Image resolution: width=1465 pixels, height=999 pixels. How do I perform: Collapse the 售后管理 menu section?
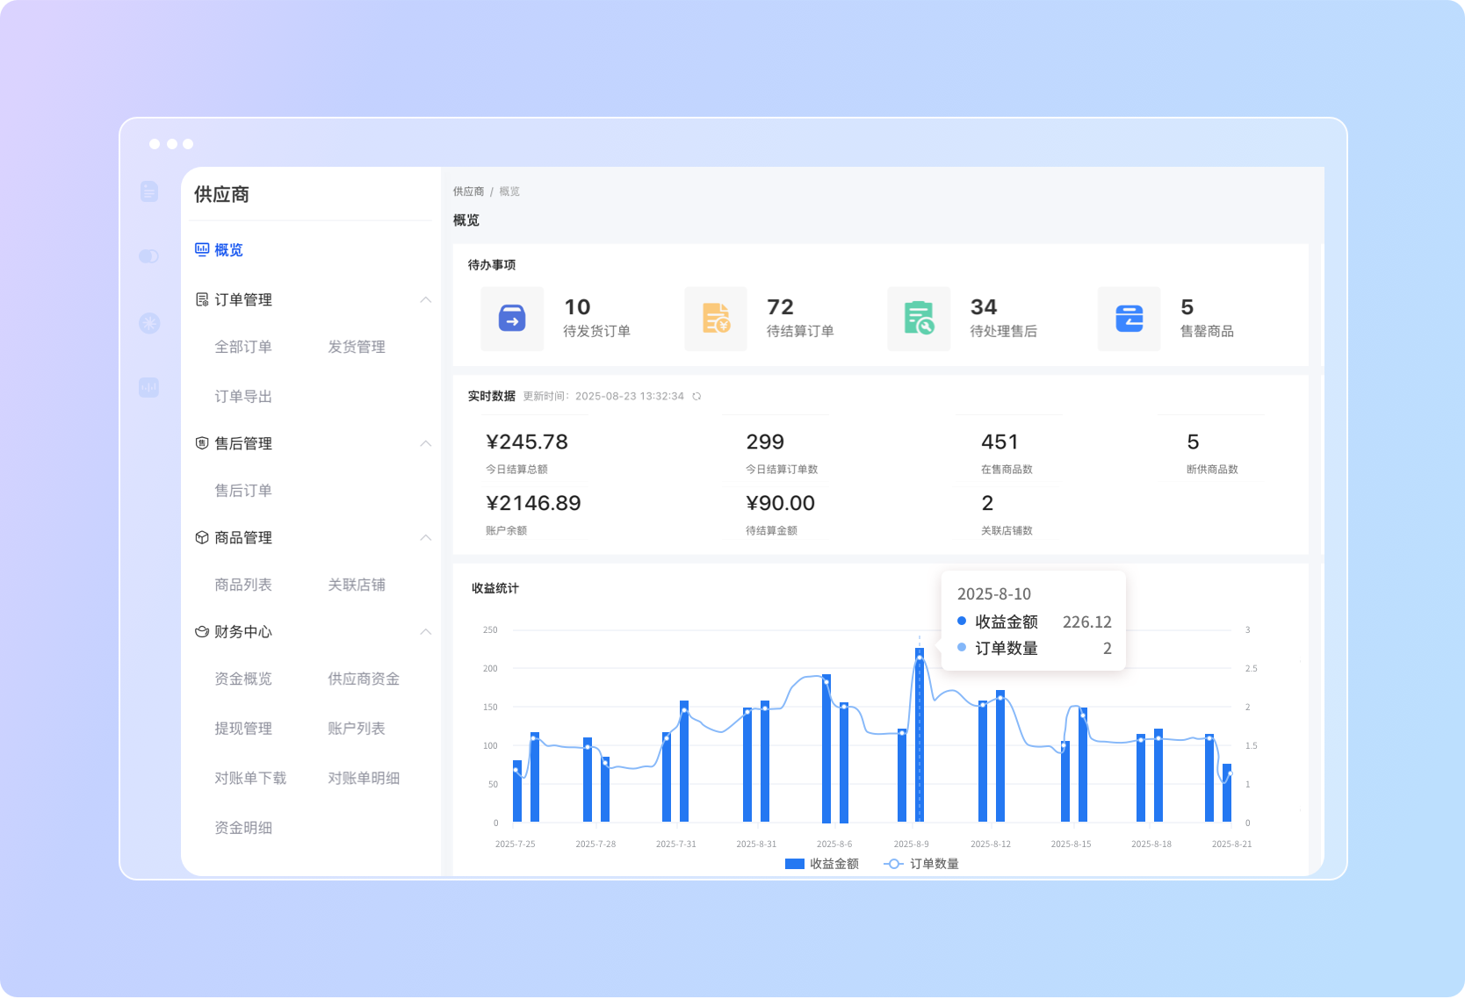tap(425, 443)
